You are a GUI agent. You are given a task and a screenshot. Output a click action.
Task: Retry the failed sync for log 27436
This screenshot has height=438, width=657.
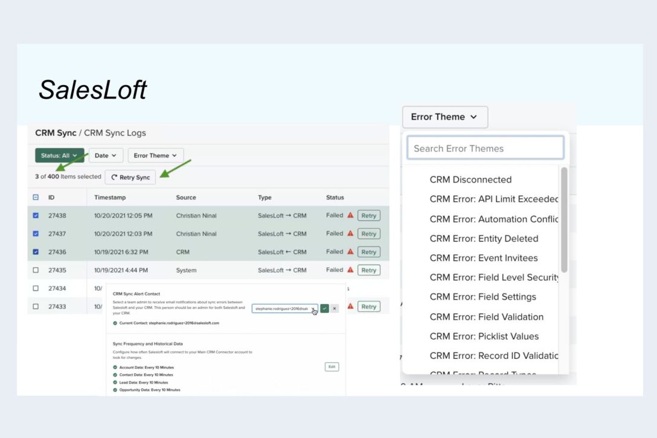(x=369, y=252)
